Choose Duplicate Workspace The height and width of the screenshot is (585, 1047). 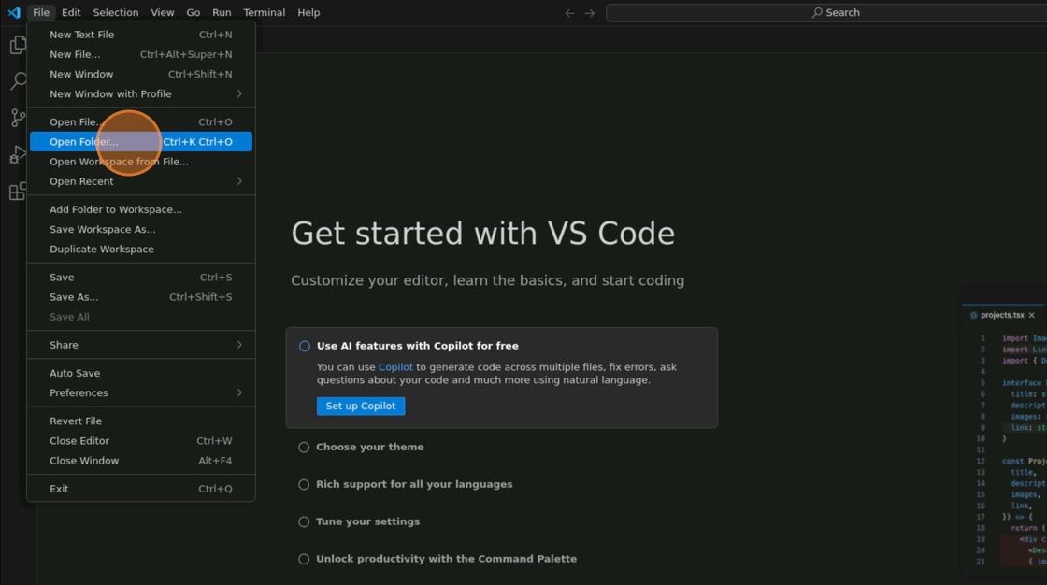pos(141,250)
